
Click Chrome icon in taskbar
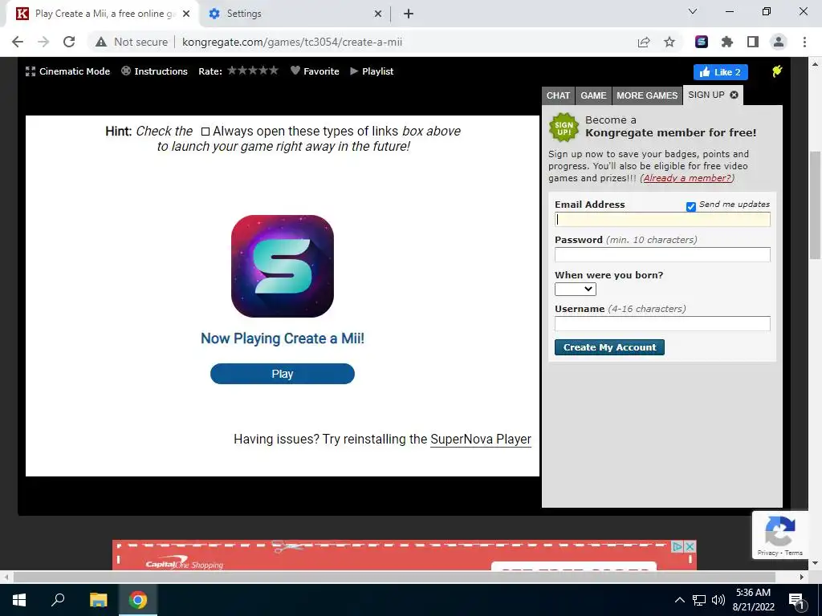click(x=138, y=600)
